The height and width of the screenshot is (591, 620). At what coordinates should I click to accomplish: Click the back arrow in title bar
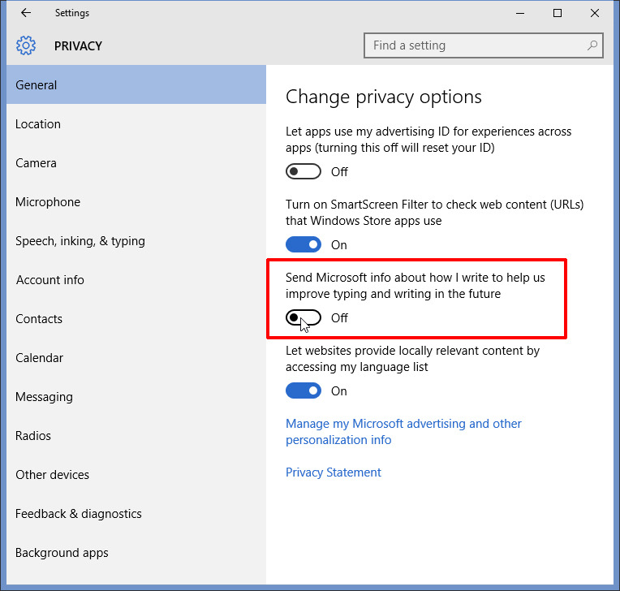(26, 13)
